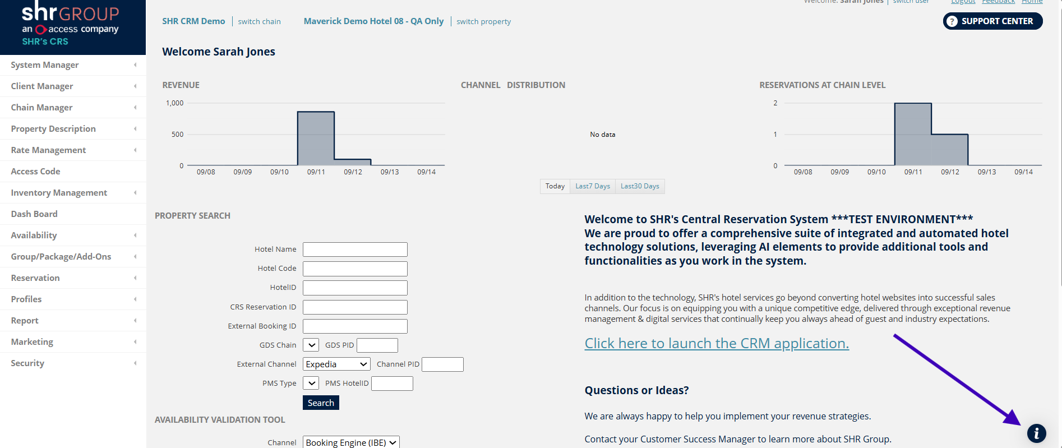Open the GDS Chain dropdown
1062x448 pixels.
tap(311, 345)
